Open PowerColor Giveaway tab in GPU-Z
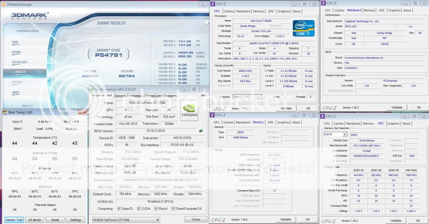429x224 pixels. [x=161, y=95]
